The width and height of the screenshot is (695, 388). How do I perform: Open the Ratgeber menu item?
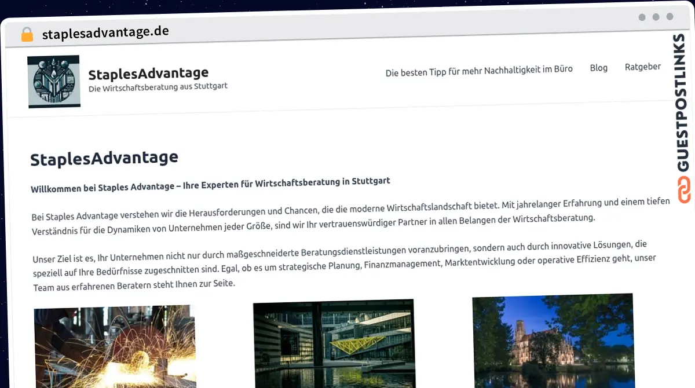643,67
